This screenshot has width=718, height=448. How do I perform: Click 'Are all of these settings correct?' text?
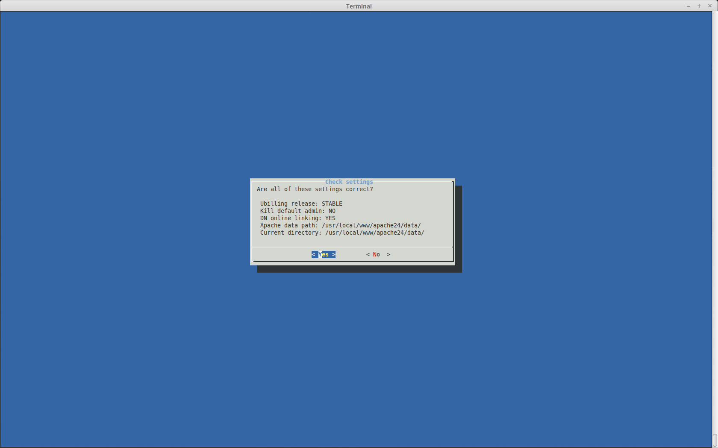[x=315, y=189]
